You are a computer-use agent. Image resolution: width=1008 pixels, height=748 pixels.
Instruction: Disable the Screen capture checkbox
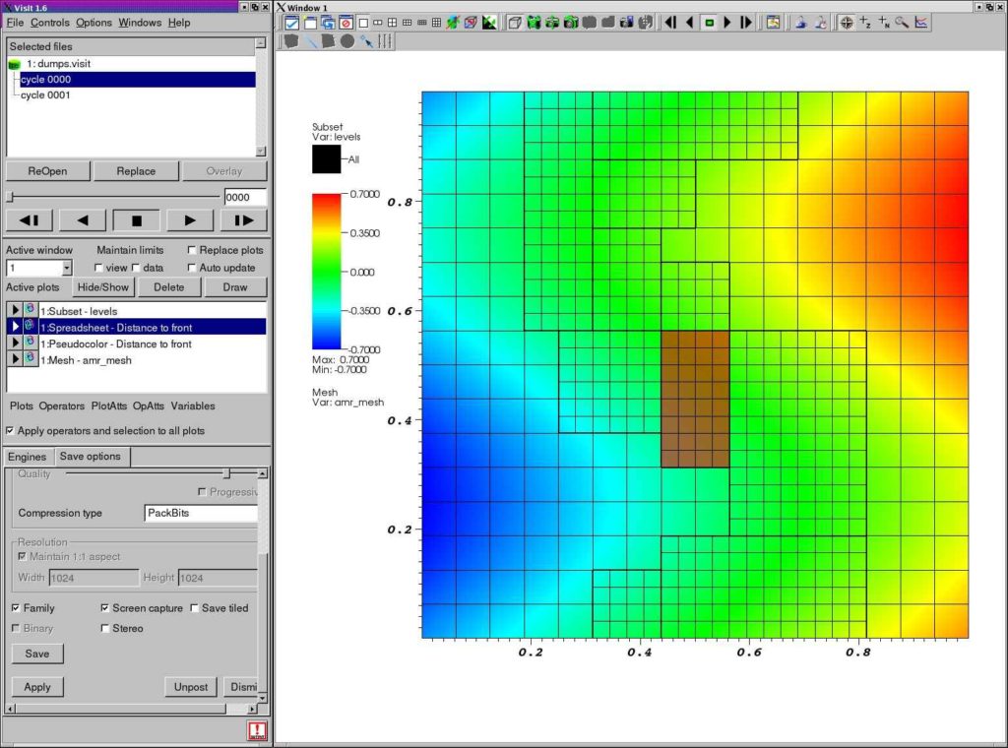click(x=105, y=607)
